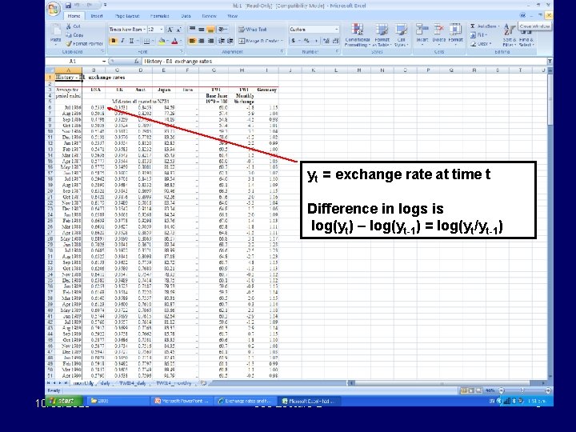Viewport: 576px width, 432px height.
Task: Apply the red Font Color
Action: click(175, 41)
